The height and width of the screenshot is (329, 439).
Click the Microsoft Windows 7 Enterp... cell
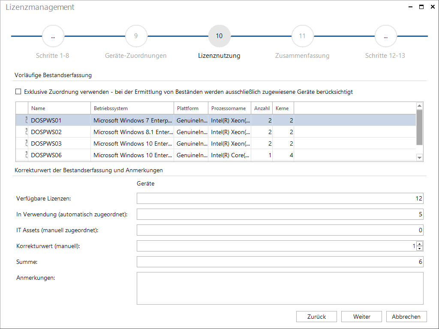[132, 120]
